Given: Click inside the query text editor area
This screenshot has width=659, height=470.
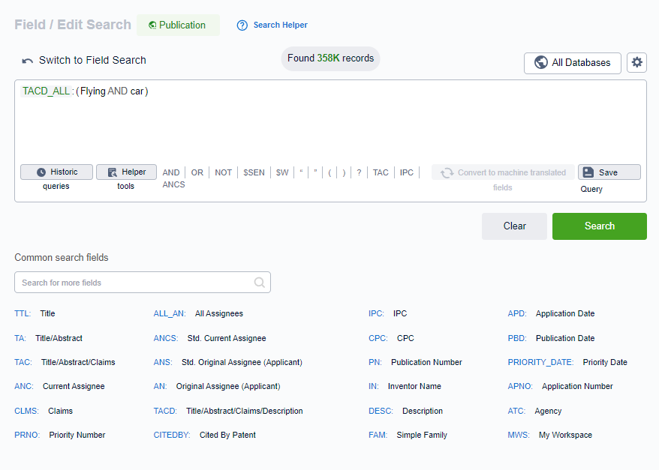Looking at the screenshot, I should (x=330, y=124).
